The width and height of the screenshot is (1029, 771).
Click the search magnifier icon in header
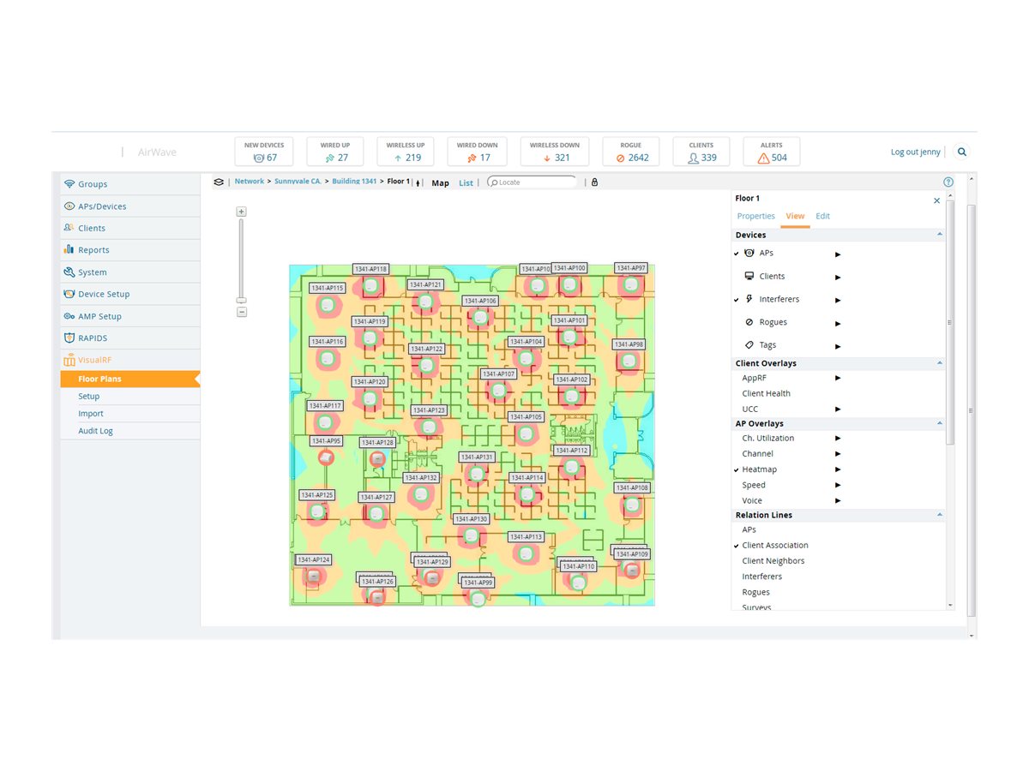pyautogui.click(x=962, y=152)
